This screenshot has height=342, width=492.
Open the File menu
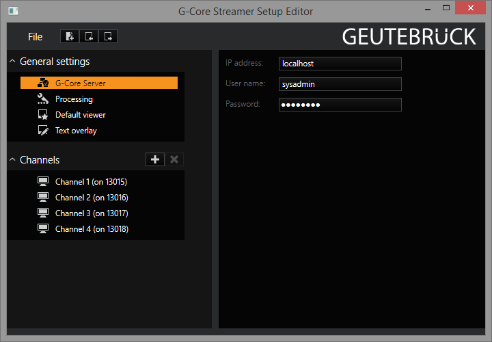click(x=35, y=37)
